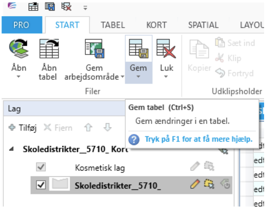Image resolution: width=267 pixels, height=208 pixels.
Task: Click quick access close table icon
Action: [66, 7]
